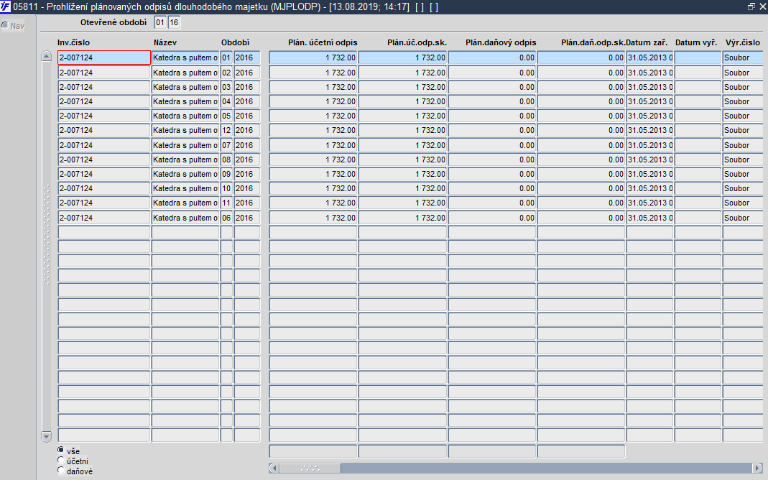Click the Plán.daňový odpis column header
This screenshot has height=480, width=768.
coord(501,42)
